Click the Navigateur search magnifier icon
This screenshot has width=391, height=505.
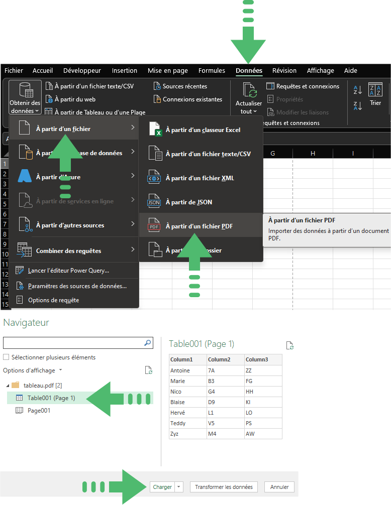coord(147,343)
